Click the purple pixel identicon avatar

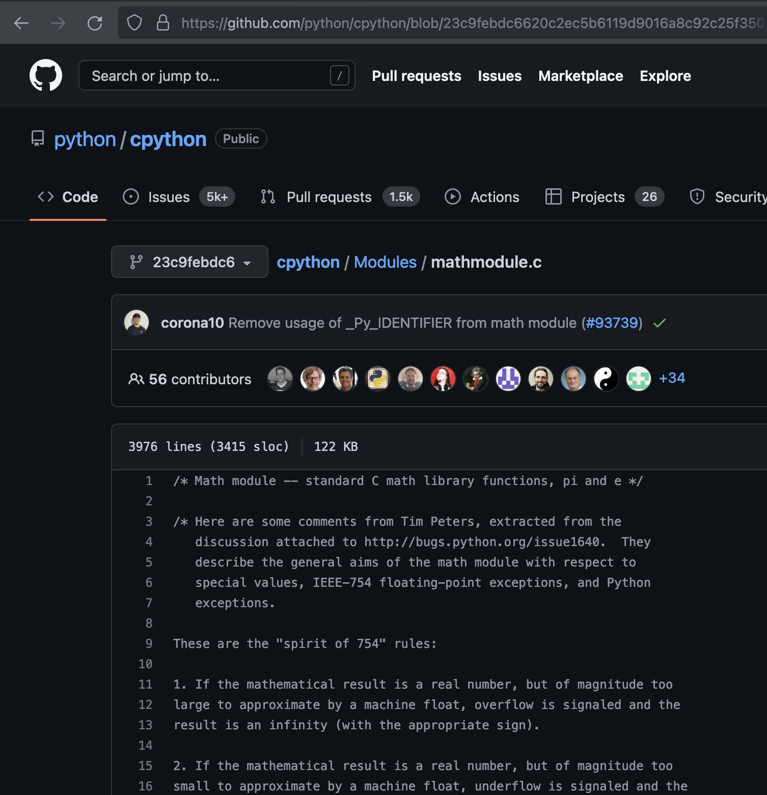[508, 379]
